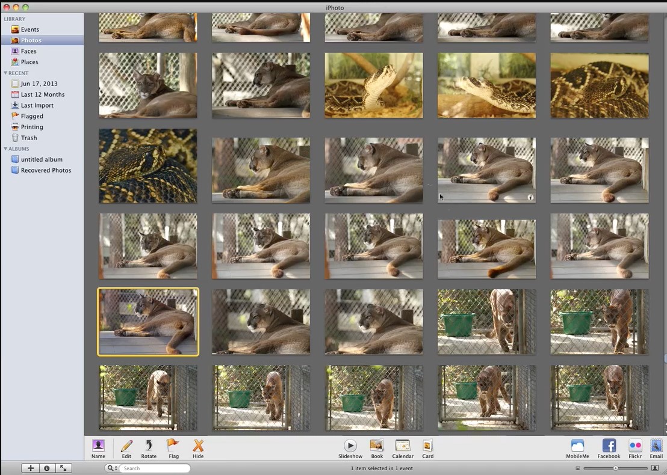Collapse the Albums section triangle
Viewport: 667px width, 475px height.
click(5, 149)
